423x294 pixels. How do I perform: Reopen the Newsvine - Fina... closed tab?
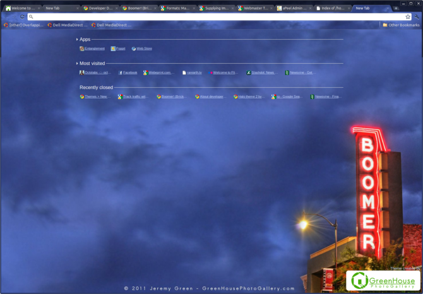point(326,97)
